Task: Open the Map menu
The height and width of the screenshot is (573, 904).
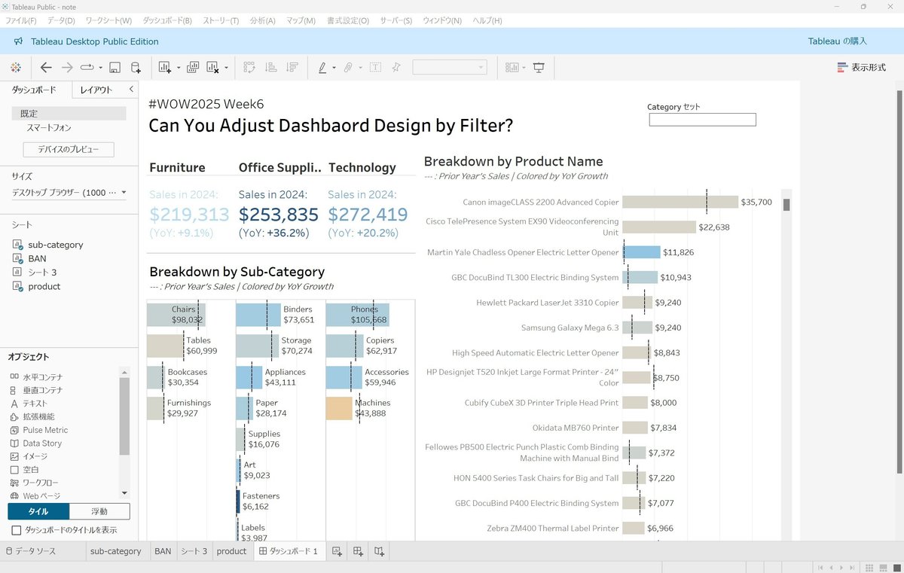Action: click(x=301, y=20)
